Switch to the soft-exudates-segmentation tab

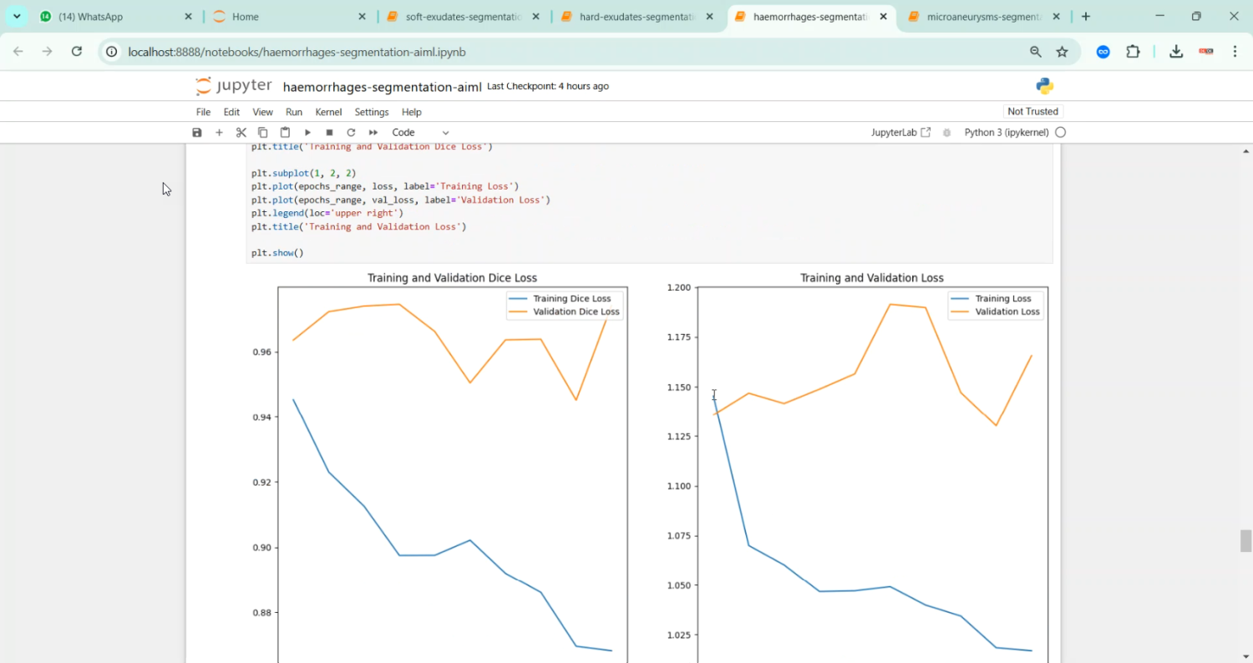pos(463,17)
